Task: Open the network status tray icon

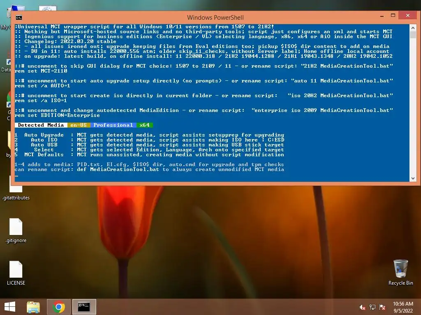Action: pos(372,307)
